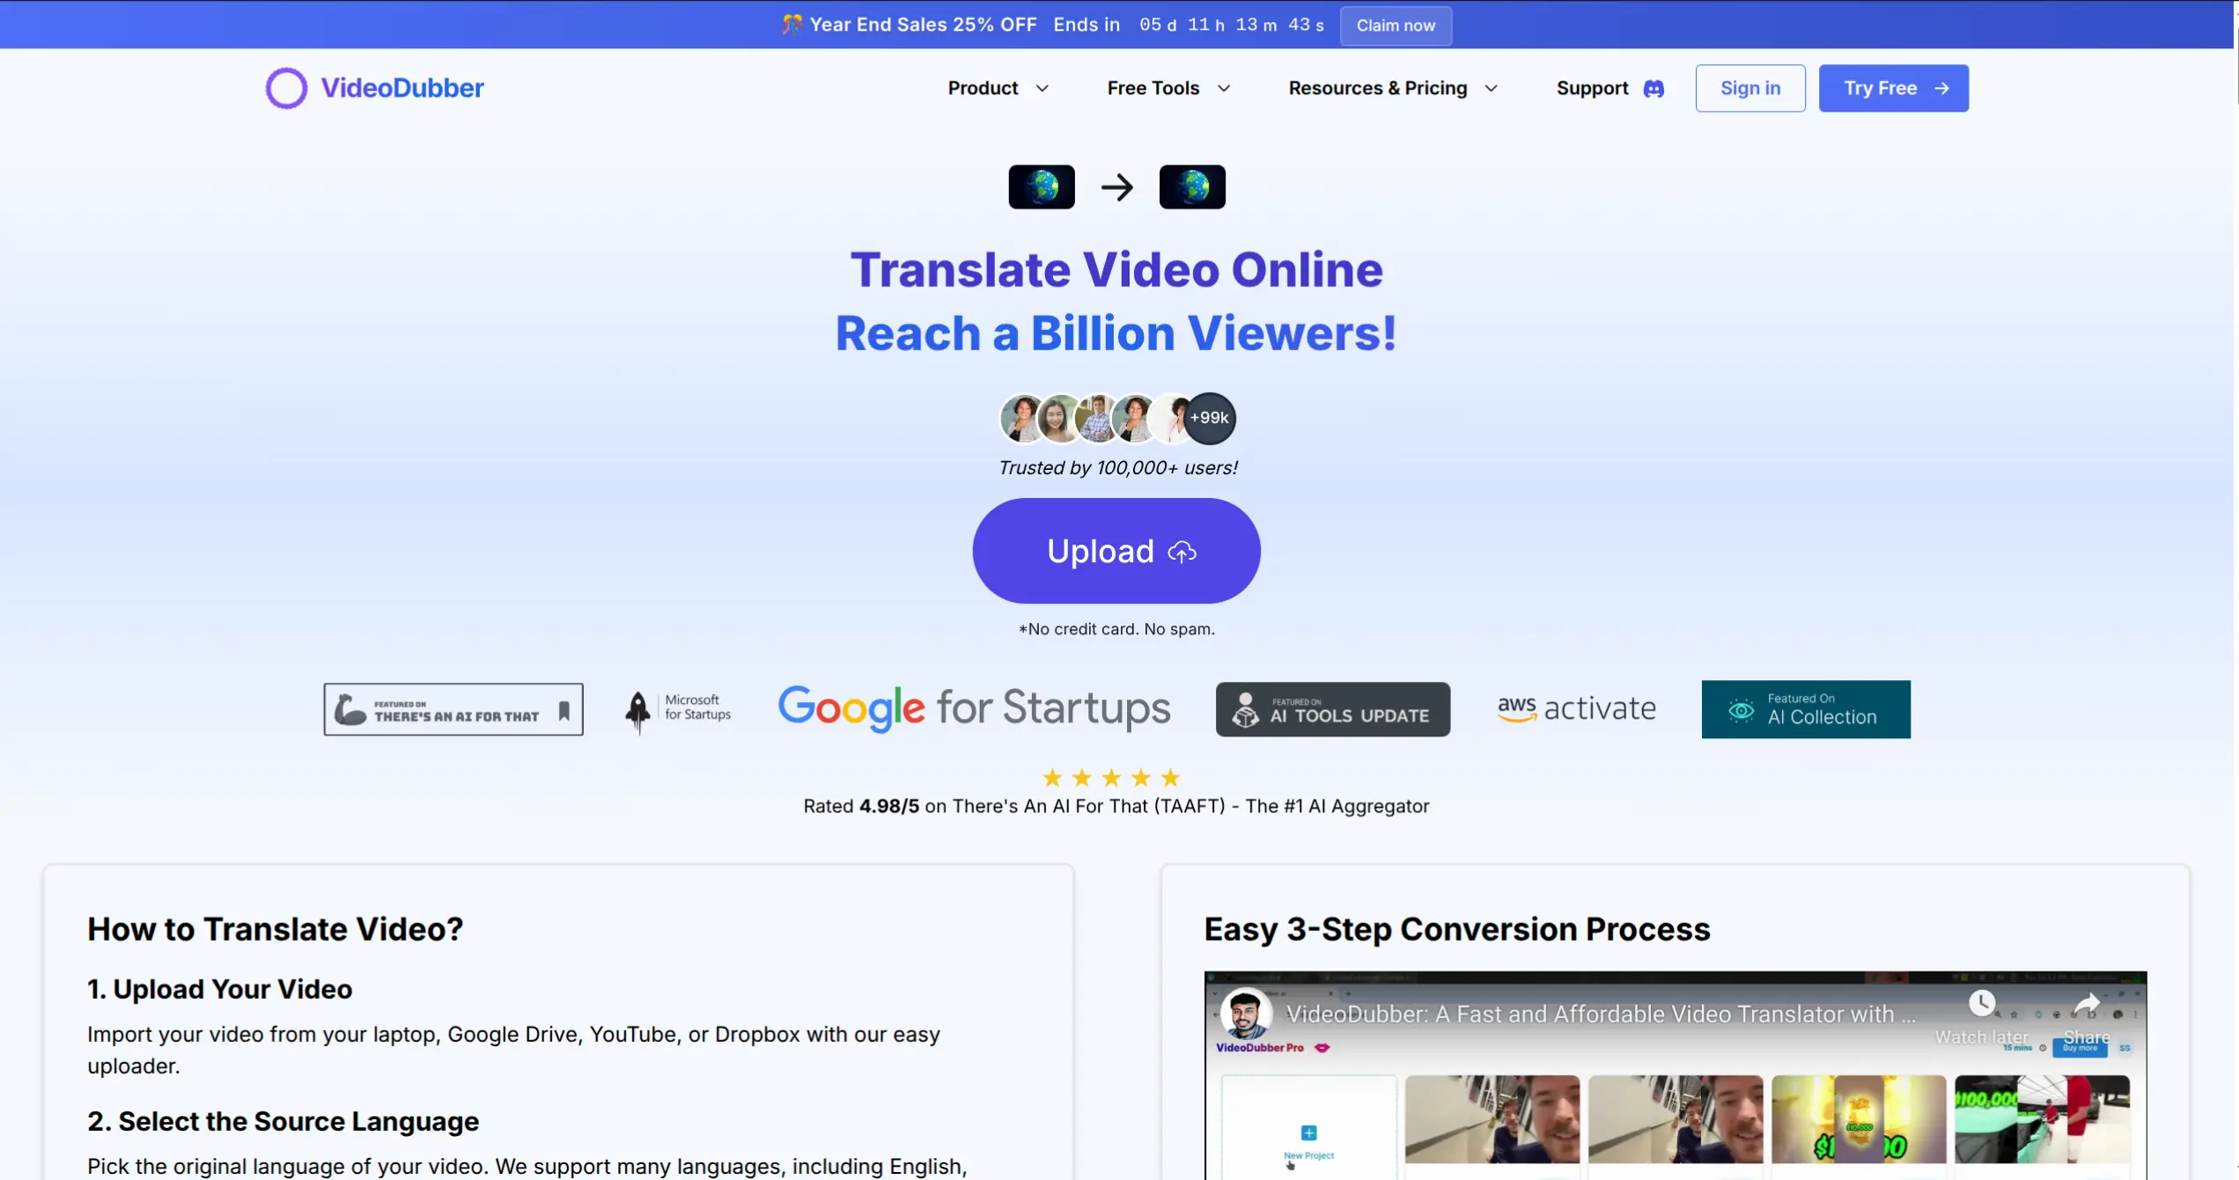Click the cloud icon inside the Upload button
The height and width of the screenshot is (1180, 2239).
click(1182, 551)
